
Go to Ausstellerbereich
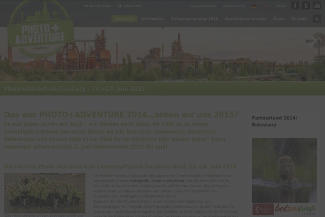tap(203, 6)
